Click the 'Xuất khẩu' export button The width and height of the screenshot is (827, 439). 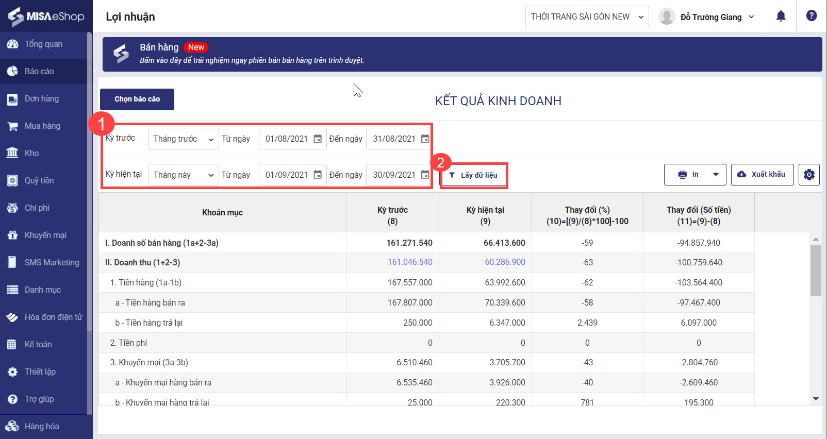click(762, 175)
